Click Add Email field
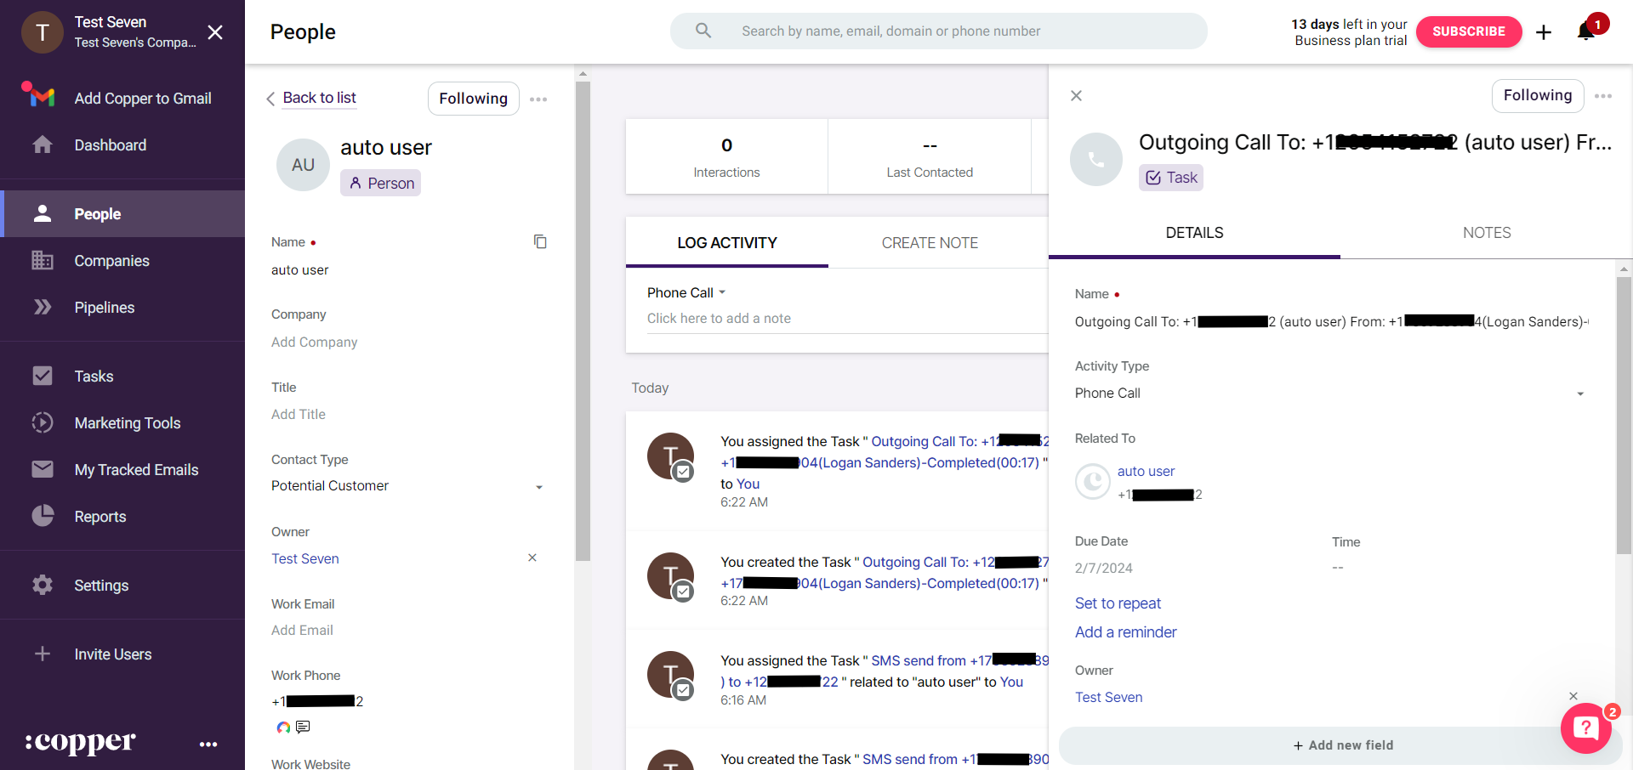Screen dimensions: 1633x770 point(302,630)
